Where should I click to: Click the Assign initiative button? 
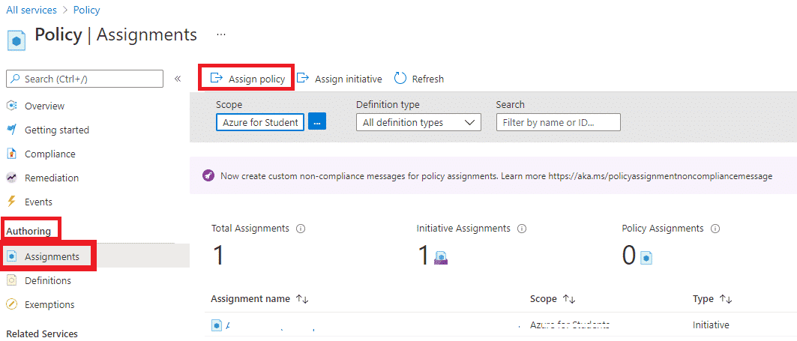point(339,79)
